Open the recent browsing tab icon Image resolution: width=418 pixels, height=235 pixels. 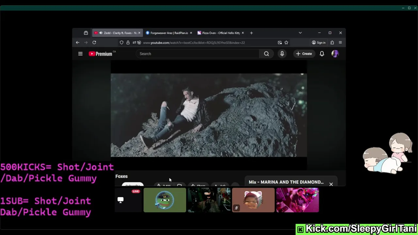tap(86, 33)
